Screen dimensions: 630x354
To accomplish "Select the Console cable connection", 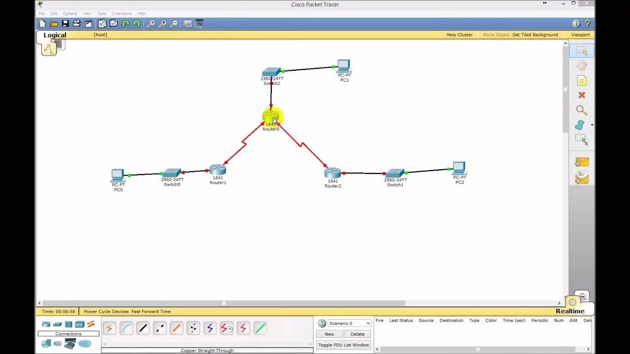I will click(x=126, y=328).
